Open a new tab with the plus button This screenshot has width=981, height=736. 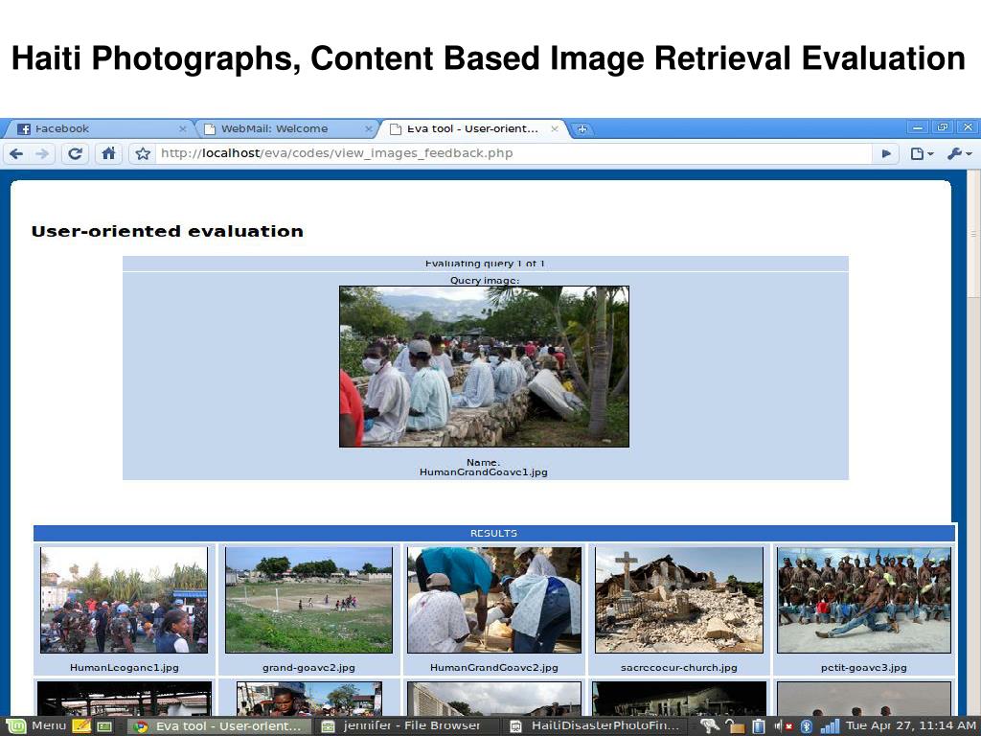582,129
